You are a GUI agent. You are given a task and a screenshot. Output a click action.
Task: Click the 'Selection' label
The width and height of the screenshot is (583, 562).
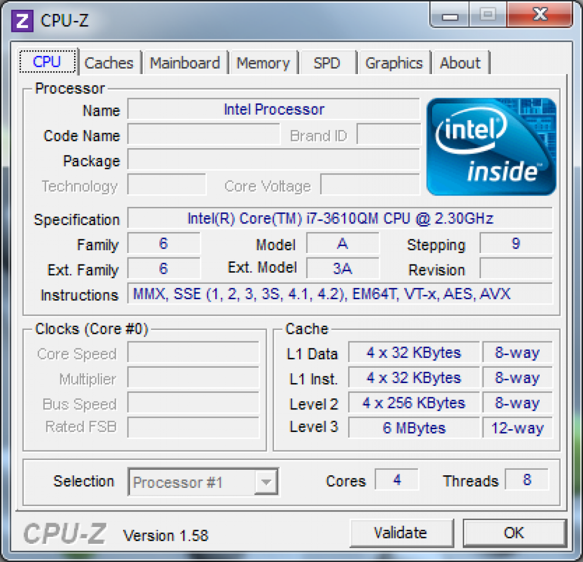click(x=83, y=481)
